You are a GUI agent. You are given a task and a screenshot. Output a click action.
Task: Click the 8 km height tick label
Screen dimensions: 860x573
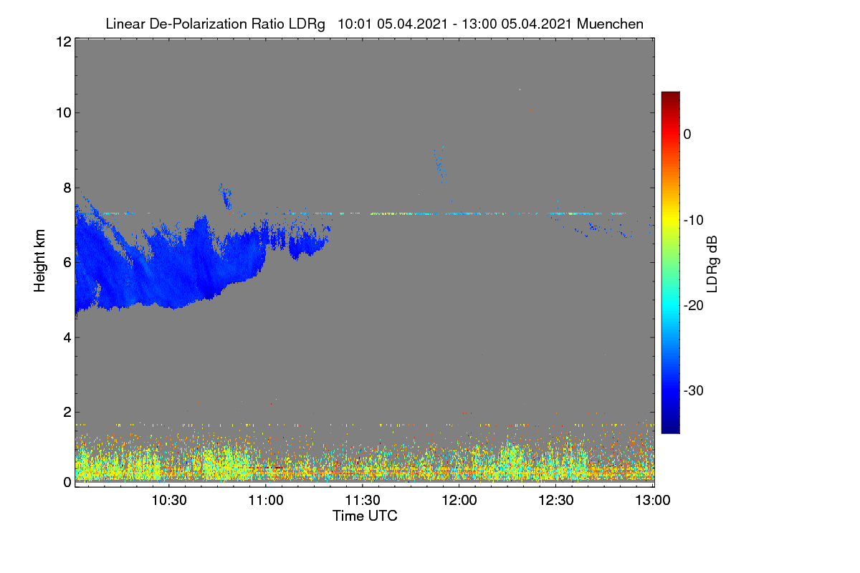[67, 188]
